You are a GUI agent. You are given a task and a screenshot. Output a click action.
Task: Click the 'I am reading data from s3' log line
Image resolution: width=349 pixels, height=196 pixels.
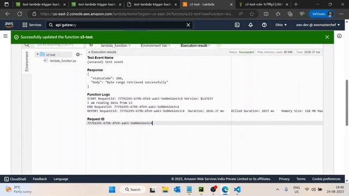tap(110, 103)
